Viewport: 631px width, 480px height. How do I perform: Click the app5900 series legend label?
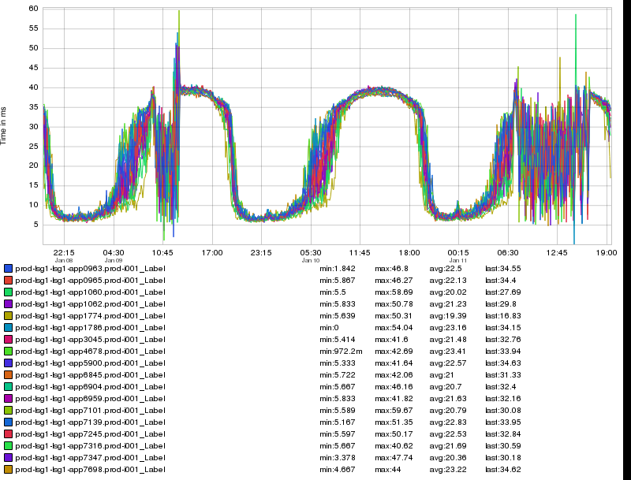point(90,363)
